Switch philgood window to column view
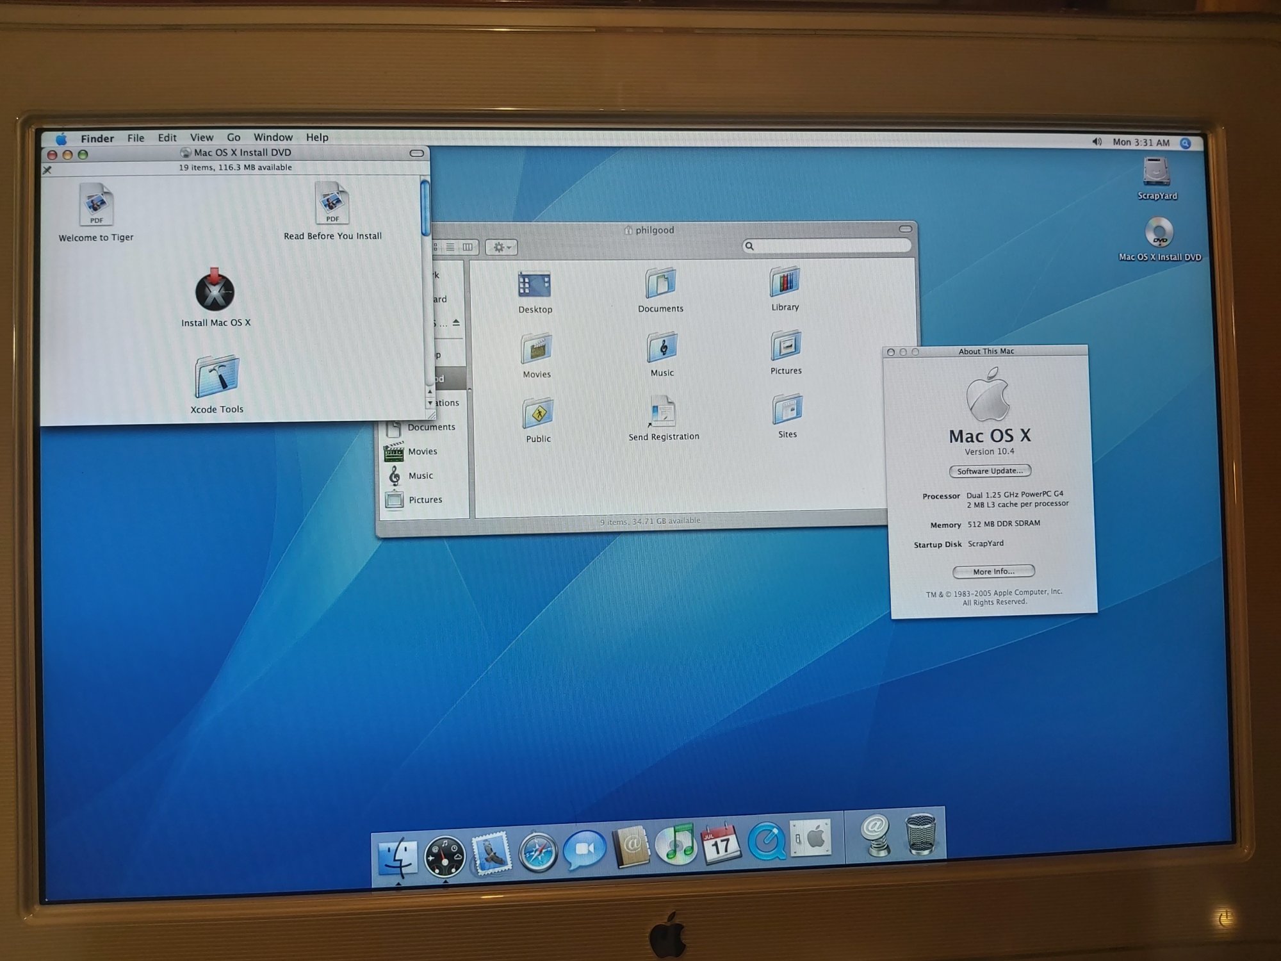 468,247
